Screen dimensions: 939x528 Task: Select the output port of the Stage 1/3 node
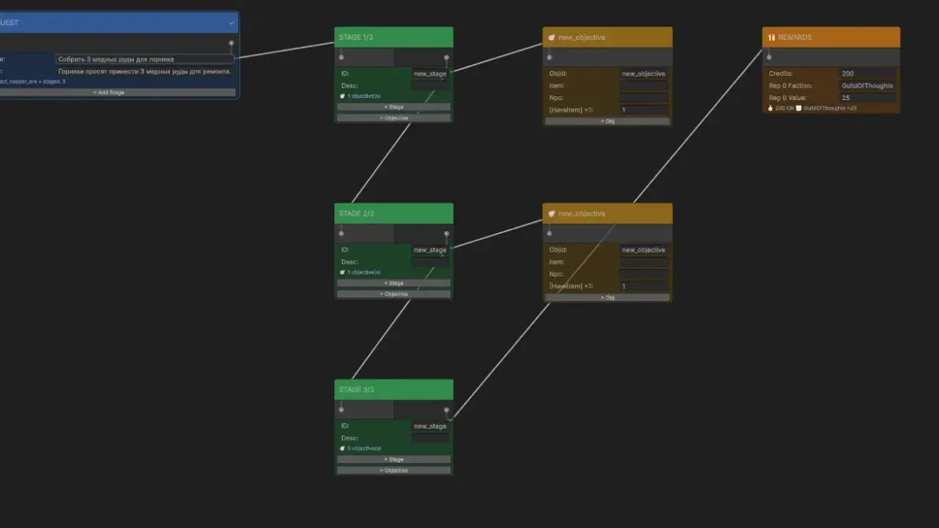tap(447, 57)
